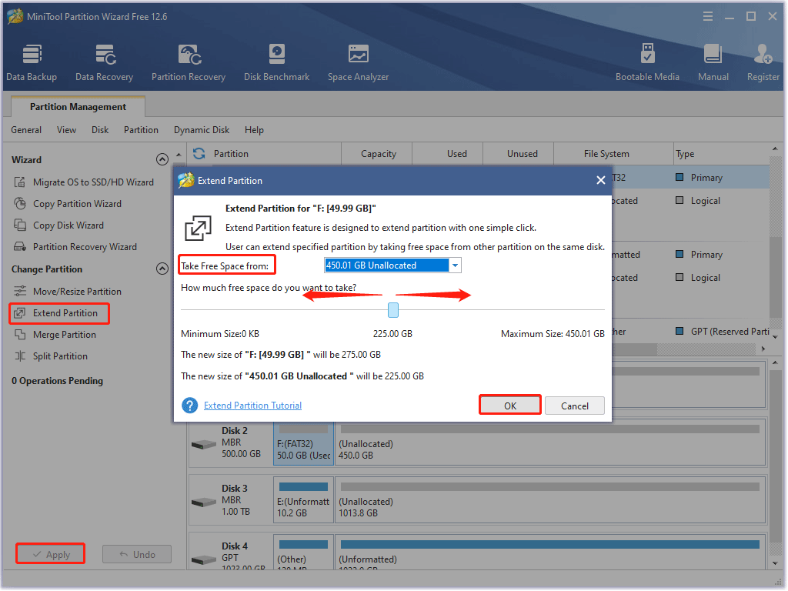Confirm with the OK button
The width and height of the screenshot is (788, 591).
(510, 406)
